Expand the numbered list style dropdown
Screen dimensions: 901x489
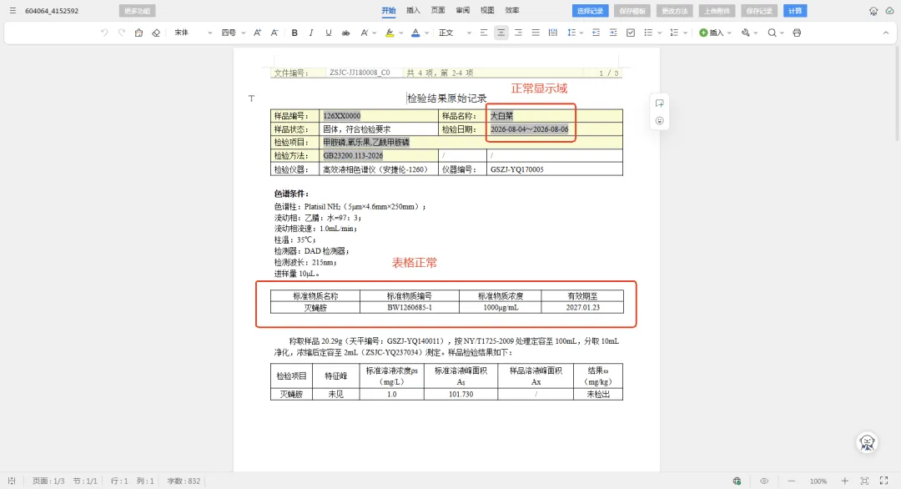[x=685, y=33]
